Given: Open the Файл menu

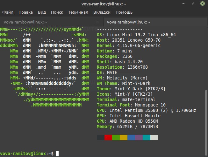Looking at the screenshot, I should [x=8, y=12].
